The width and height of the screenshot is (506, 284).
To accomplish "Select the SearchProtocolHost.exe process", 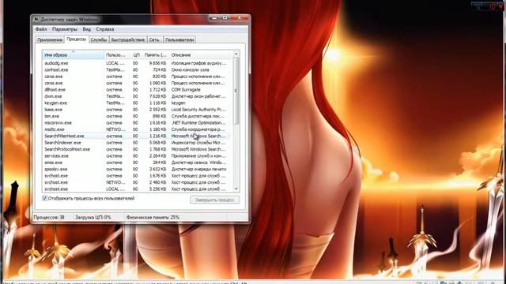I will [136, 149].
